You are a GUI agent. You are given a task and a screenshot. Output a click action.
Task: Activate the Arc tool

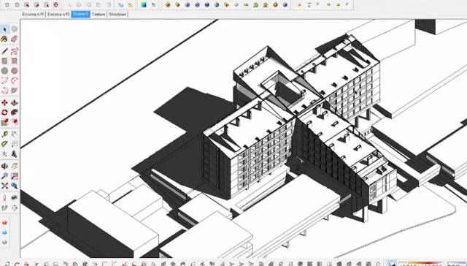coord(4,80)
